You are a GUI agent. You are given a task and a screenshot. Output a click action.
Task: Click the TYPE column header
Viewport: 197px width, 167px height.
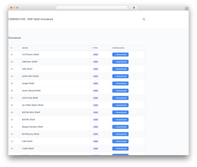coord(95,48)
